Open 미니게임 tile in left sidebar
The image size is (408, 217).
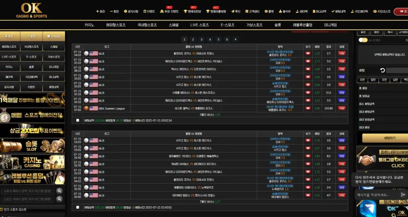(54, 67)
